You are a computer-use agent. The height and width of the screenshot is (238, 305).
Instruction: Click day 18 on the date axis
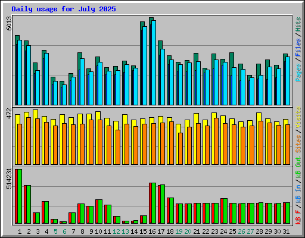[170, 231]
